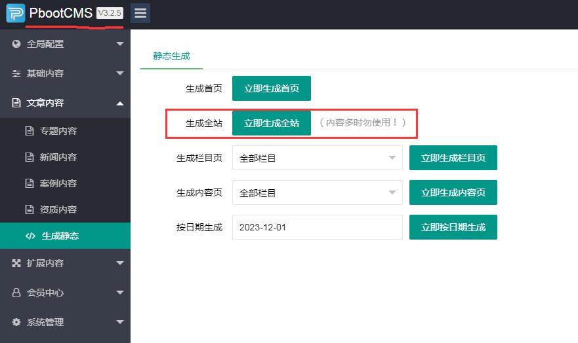Click the sliders icon beside 基础内容
Image resolution: width=578 pixels, height=343 pixels.
(x=16, y=73)
